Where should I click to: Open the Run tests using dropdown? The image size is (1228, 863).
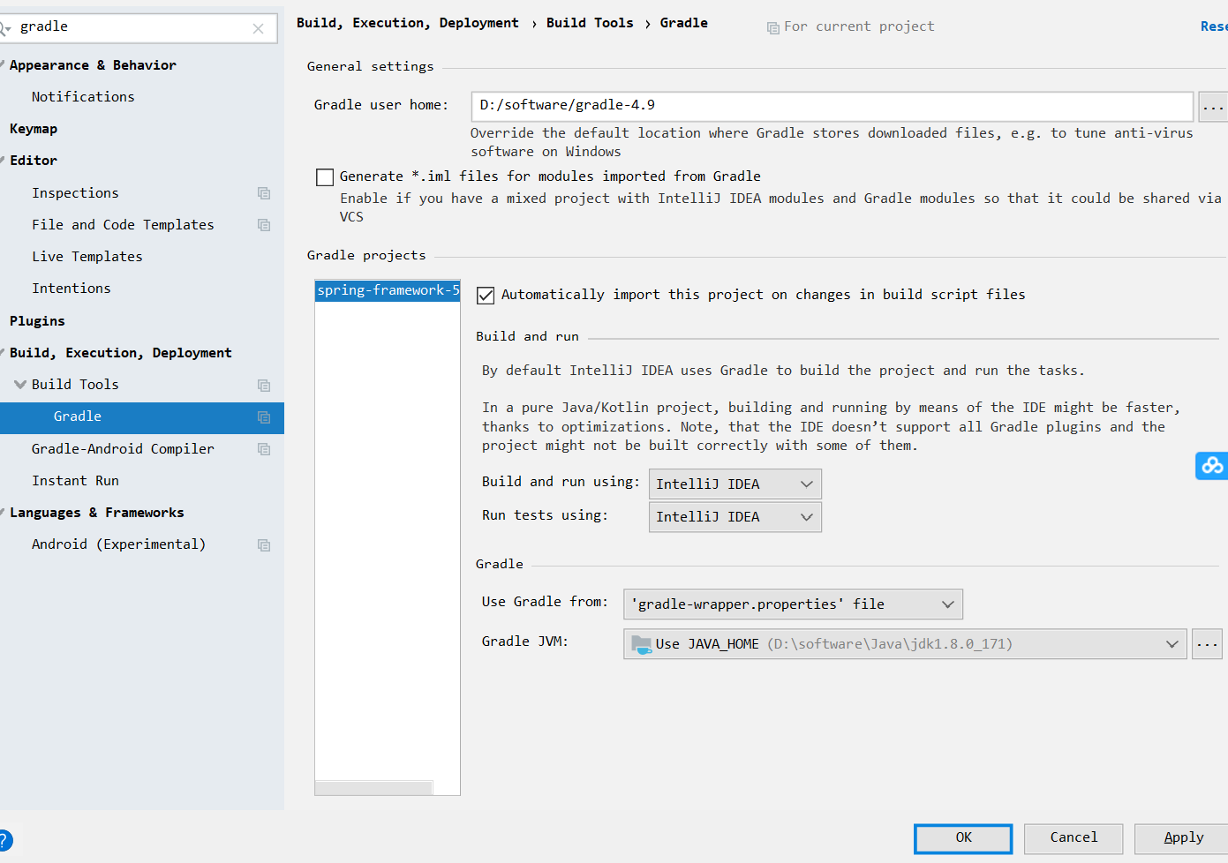pos(735,517)
